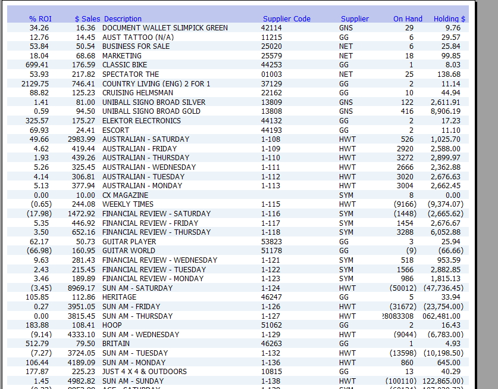Select the HOOP description cell
This screenshot has height=389, width=498.
112,325
